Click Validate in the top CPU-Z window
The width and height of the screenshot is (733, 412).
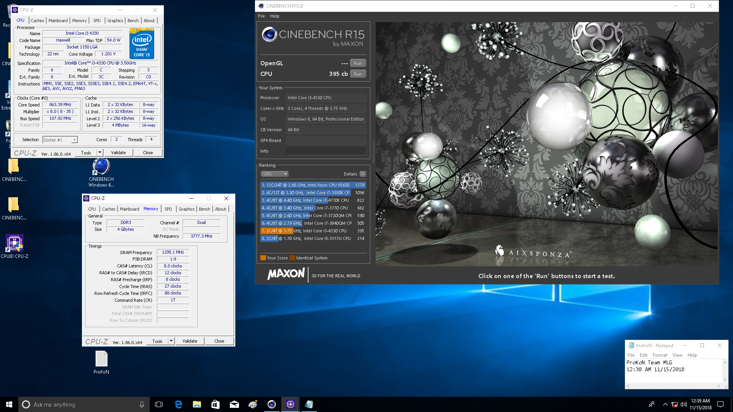(x=118, y=153)
